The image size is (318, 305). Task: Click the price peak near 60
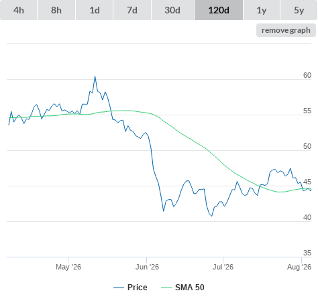(x=95, y=76)
